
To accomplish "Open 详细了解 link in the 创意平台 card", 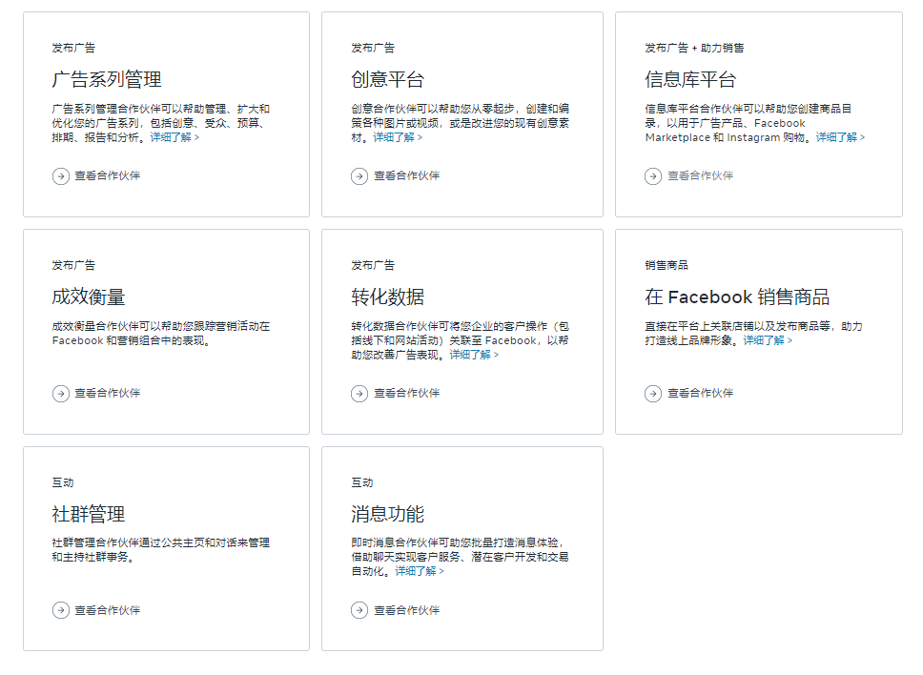I will (x=398, y=137).
